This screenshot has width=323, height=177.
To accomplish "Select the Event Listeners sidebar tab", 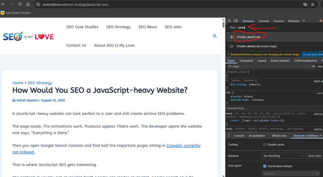I will pyautogui.click(x=280, y=61).
